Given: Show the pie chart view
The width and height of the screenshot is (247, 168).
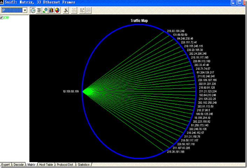Looking at the screenshot, I should pos(57,10).
